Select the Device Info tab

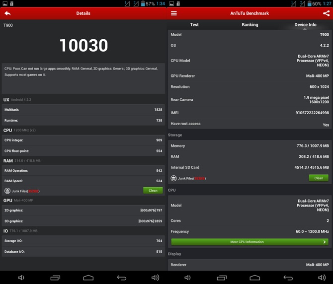305,25
